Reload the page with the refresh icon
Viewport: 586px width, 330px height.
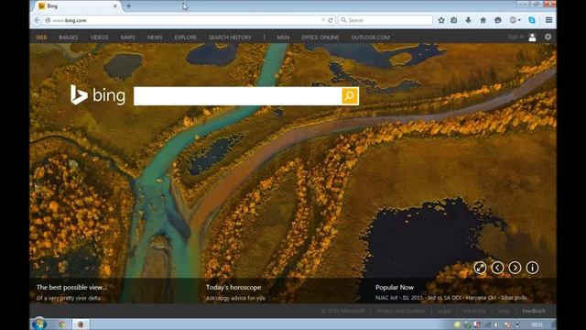[x=331, y=20]
